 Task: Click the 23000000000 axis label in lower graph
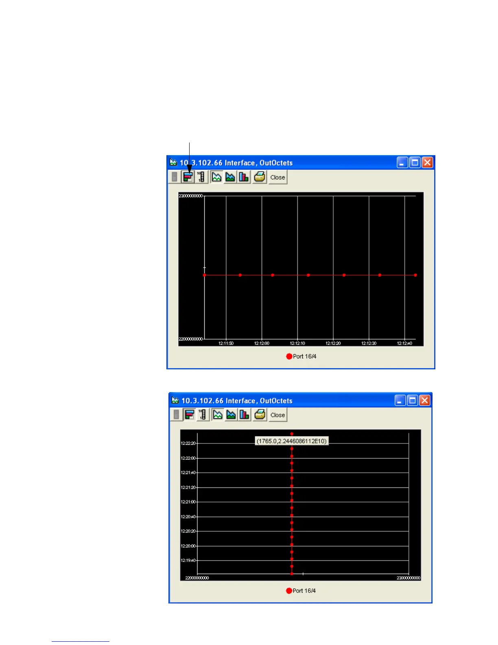coord(408,578)
